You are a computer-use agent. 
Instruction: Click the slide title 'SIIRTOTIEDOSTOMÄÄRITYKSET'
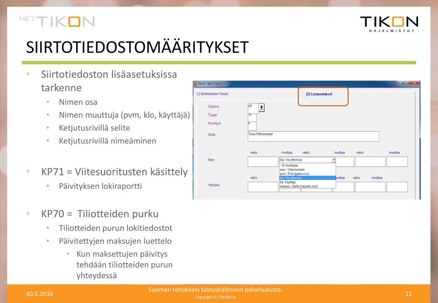(137, 47)
